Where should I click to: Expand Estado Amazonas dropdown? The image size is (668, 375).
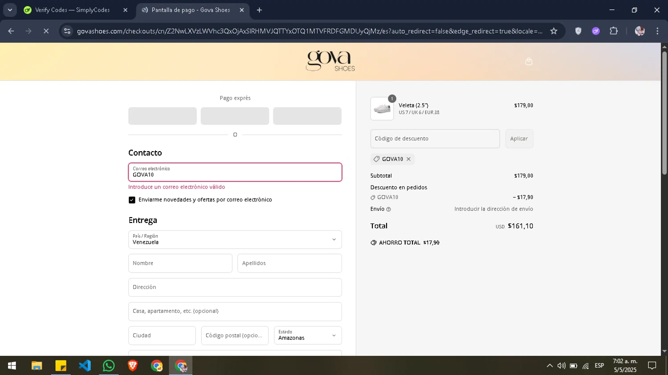point(308,335)
